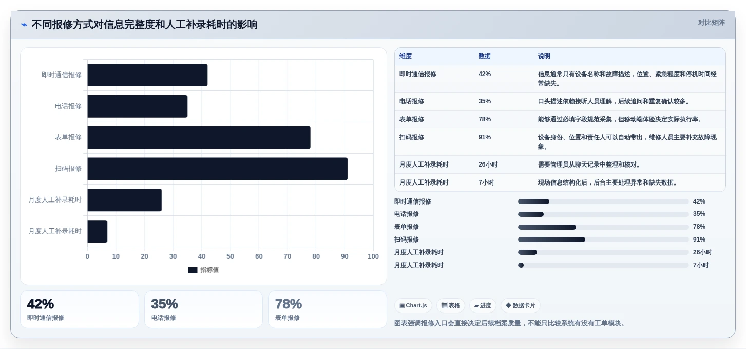746x349 pixels.
Task: Click the 电话报修 label on the chart axis
Action: click(68, 106)
